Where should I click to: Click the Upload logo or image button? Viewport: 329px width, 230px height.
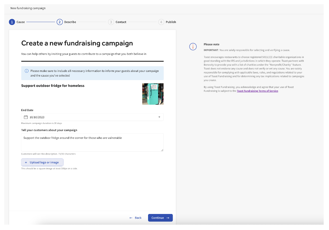pyautogui.click(x=42, y=162)
